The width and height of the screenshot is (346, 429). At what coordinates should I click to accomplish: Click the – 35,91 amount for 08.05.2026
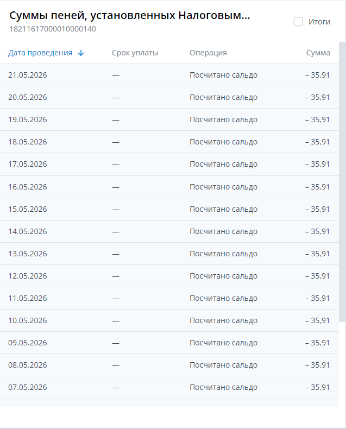318,365
